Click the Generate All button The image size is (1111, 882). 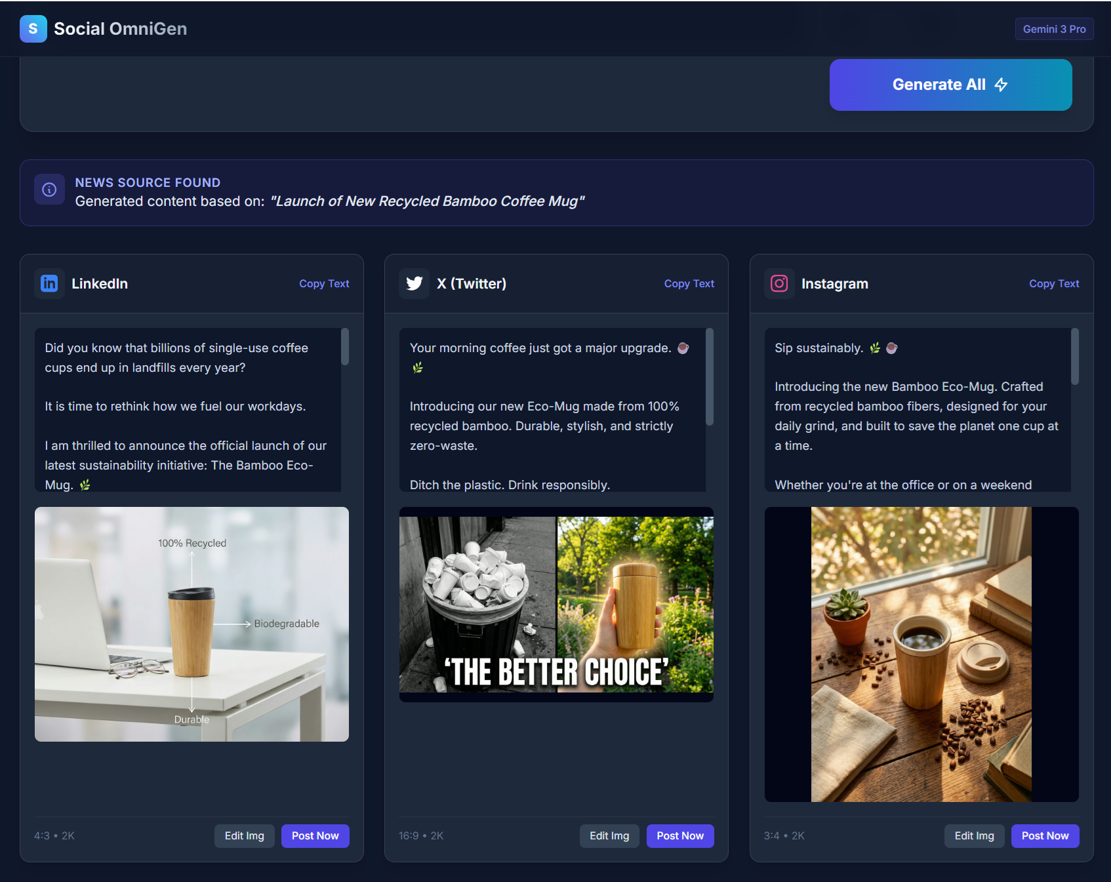click(951, 85)
